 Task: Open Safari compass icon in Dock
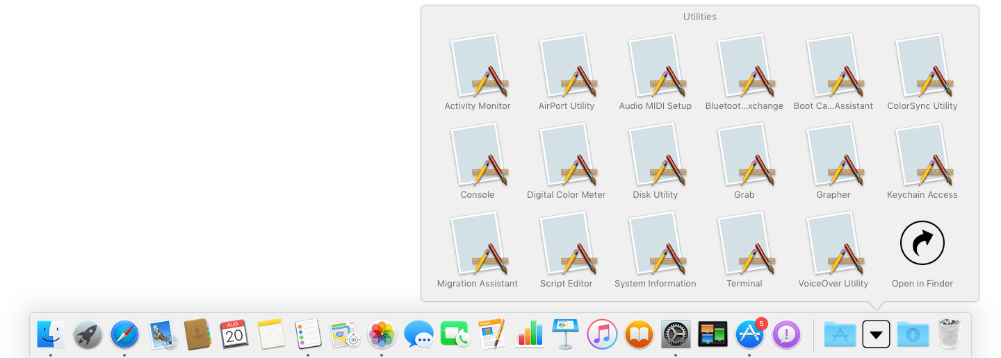tap(124, 334)
